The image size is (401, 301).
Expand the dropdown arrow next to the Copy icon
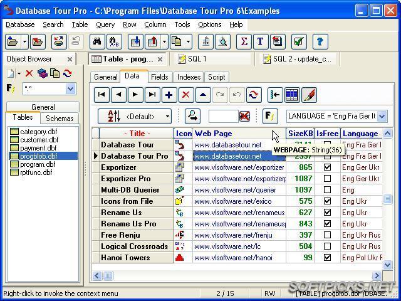pyautogui.click(x=188, y=41)
